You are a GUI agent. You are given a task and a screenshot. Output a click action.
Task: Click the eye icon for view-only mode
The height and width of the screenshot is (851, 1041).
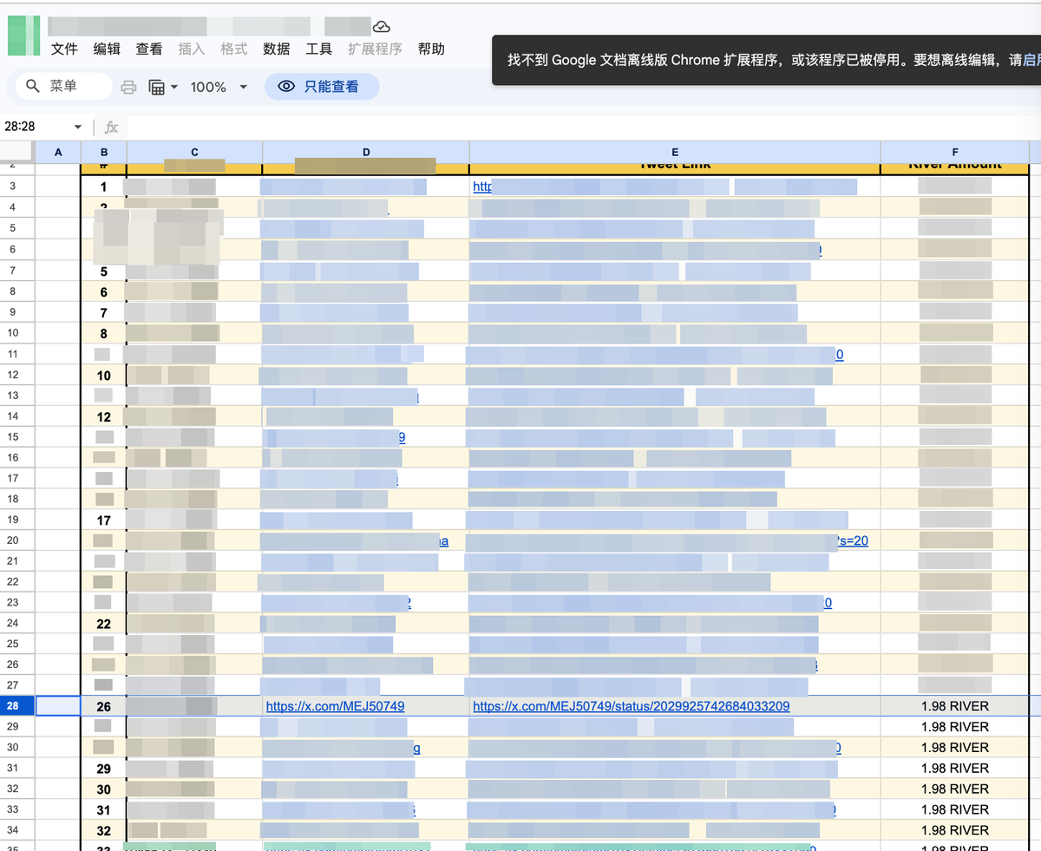click(x=286, y=87)
